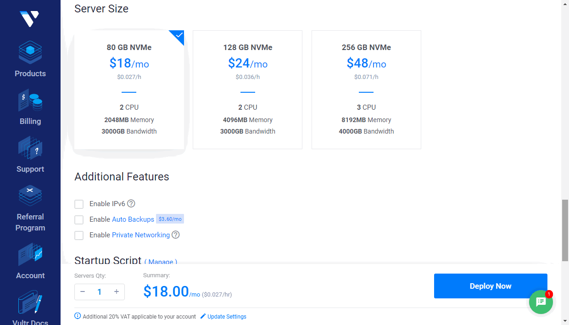Enable Private Networking
Screen dimensions: 569x325
click(79, 235)
